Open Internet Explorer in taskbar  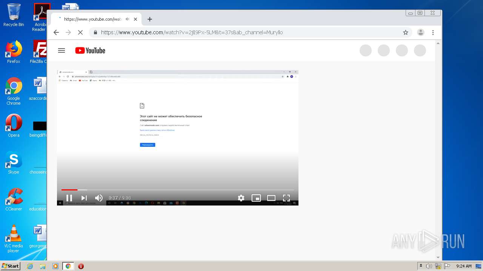point(30,266)
